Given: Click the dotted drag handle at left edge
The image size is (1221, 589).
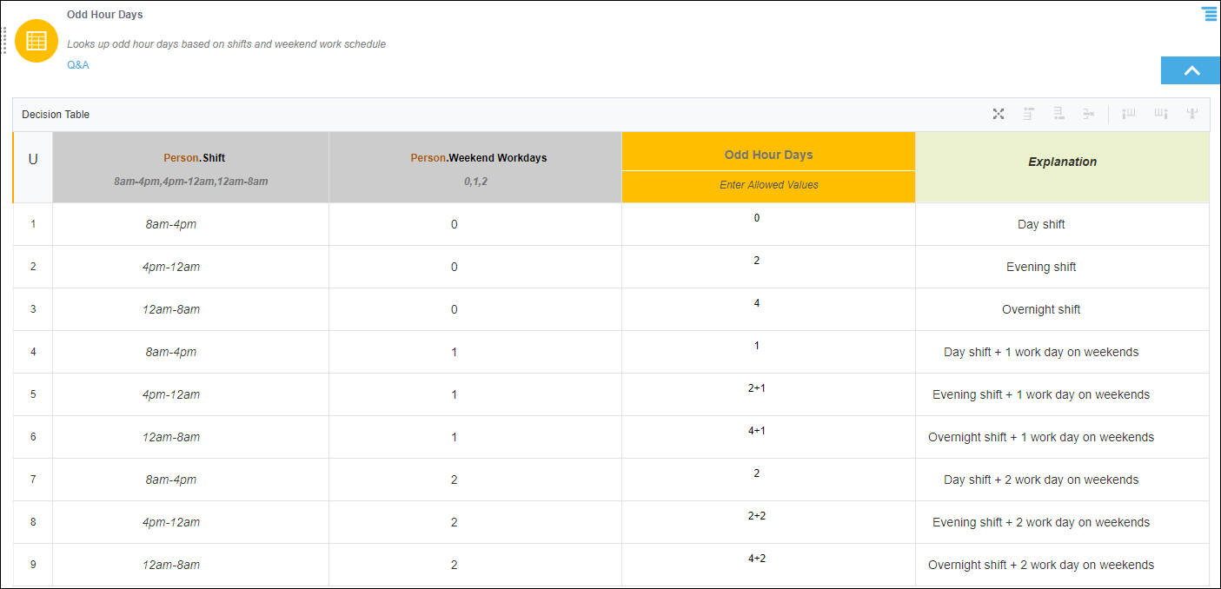Looking at the screenshot, I should coord(4,41).
